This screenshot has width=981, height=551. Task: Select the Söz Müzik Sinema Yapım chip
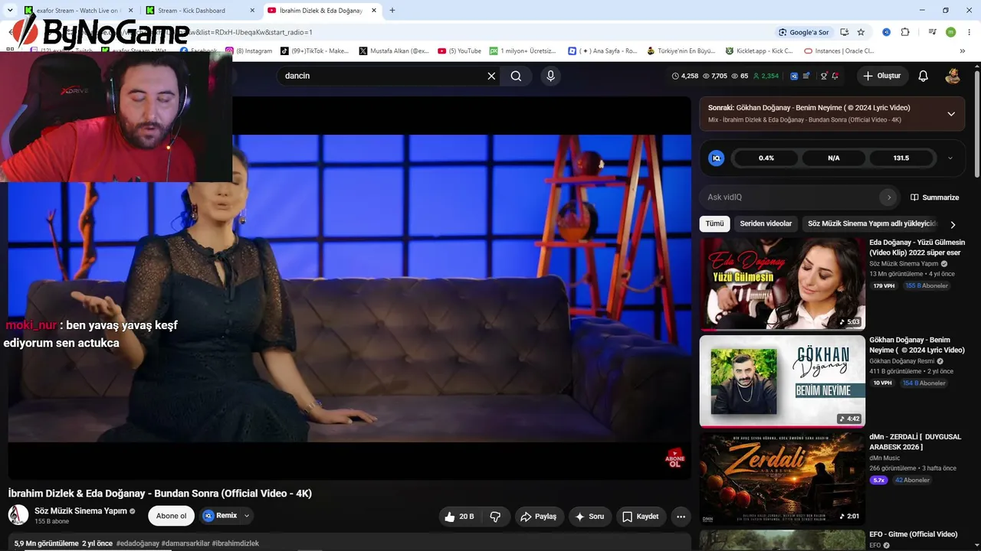pyautogui.click(x=872, y=224)
